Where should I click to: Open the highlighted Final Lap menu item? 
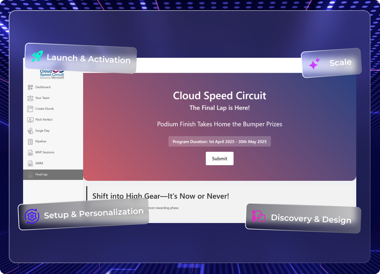tap(53, 174)
